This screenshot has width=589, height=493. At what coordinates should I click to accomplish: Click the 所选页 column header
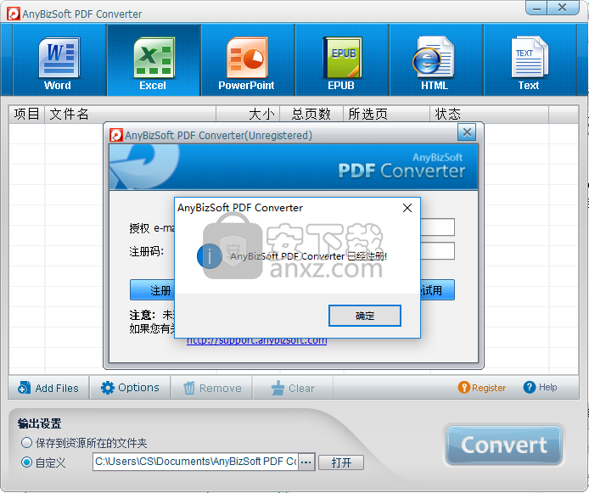click(386, 114)
